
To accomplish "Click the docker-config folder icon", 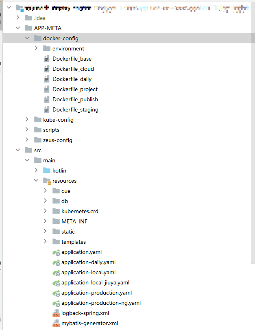I will (x=38, y=38).
